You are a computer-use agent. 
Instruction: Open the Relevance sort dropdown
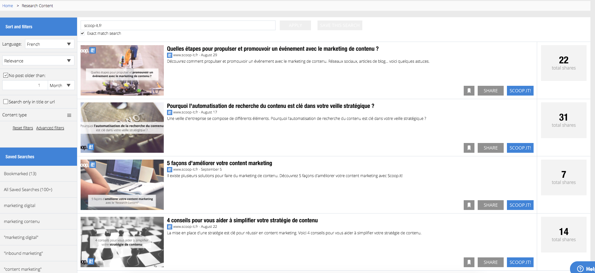[x=38, y=61]
